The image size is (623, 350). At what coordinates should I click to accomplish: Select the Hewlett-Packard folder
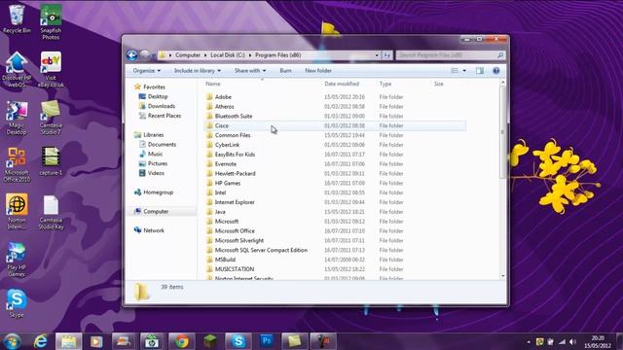[335, 173]
